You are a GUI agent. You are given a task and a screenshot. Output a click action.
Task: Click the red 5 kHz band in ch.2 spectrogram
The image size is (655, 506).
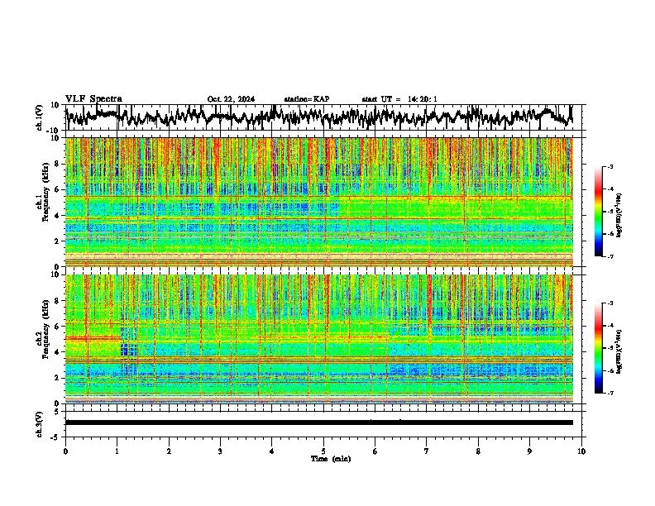click(x=93, y=338)
